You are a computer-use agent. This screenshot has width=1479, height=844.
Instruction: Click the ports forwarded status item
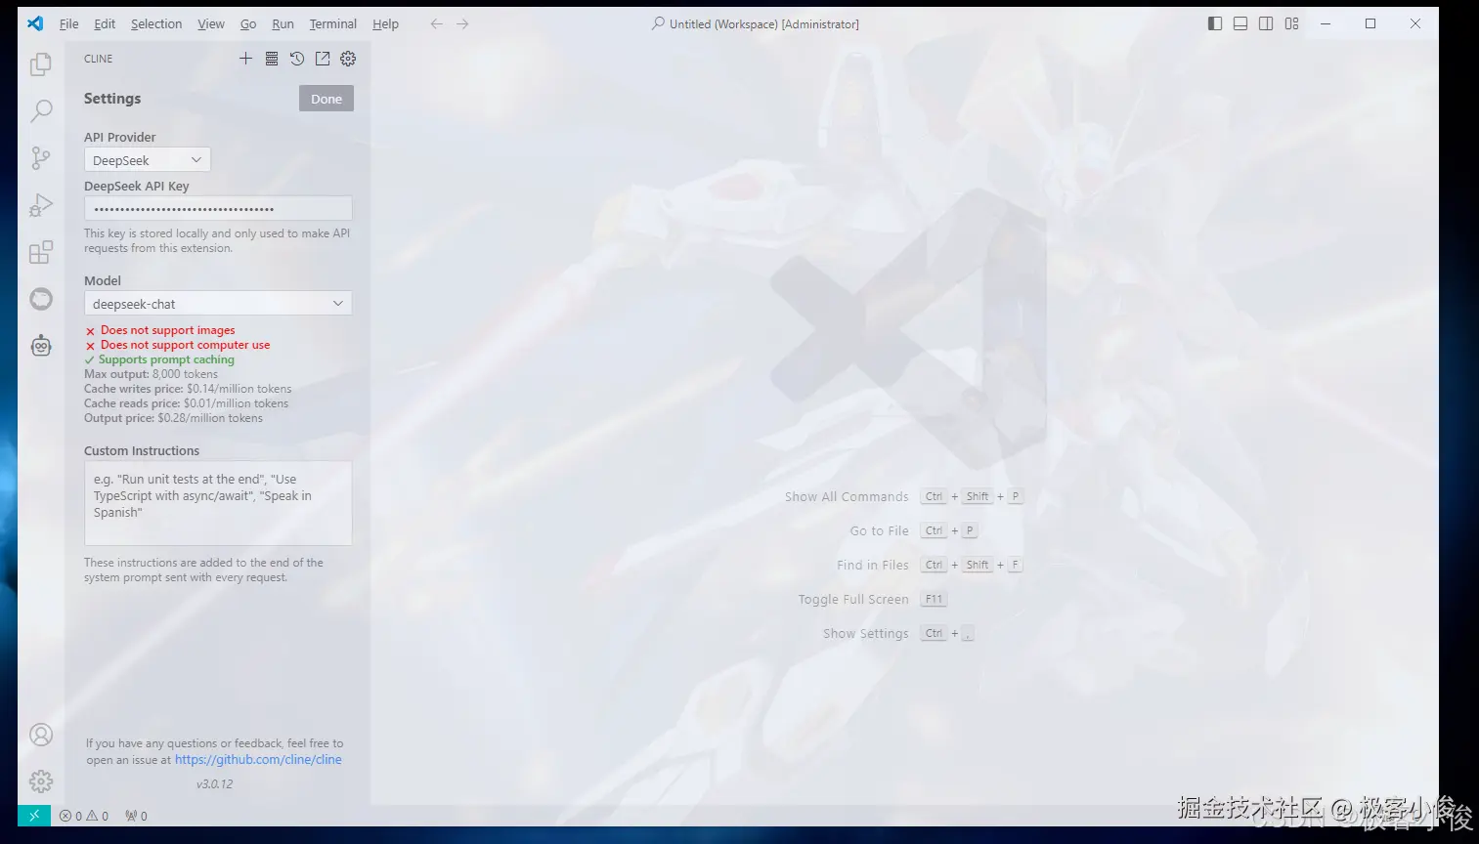[136, 816]
